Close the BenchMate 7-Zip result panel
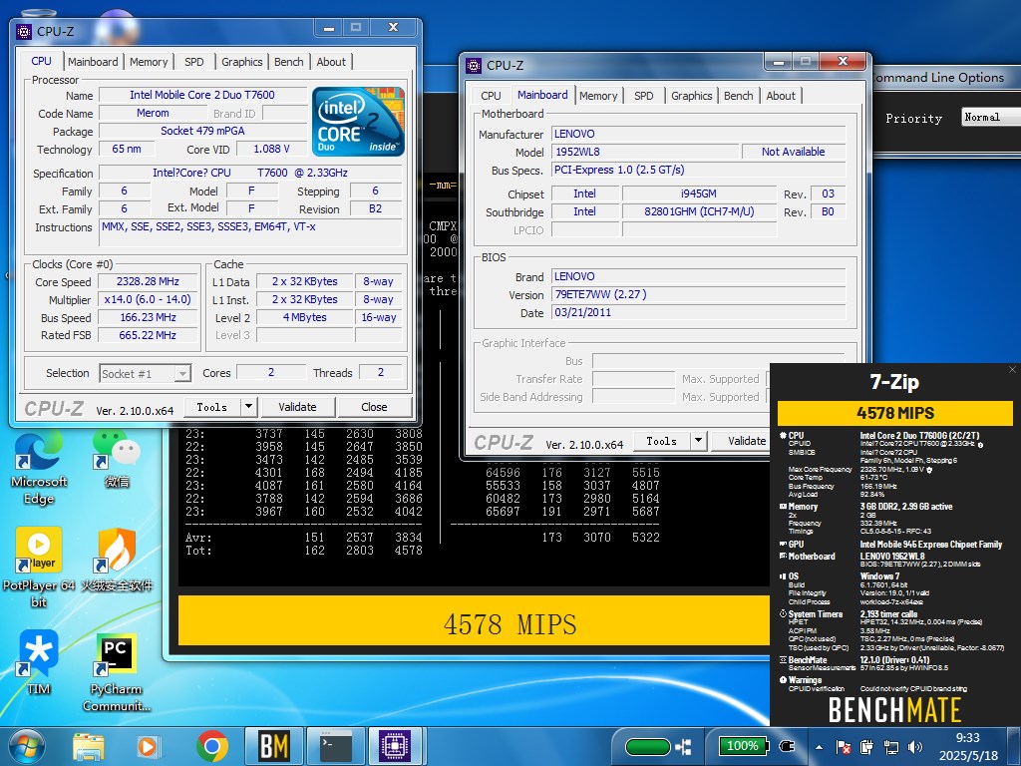This screenshot has width=1021, height=766. tap(1012, 369)
